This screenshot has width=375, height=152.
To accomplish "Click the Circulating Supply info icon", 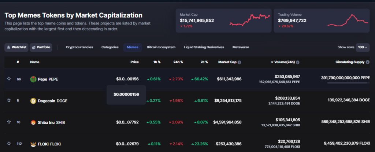I will [x=367, y=62].
